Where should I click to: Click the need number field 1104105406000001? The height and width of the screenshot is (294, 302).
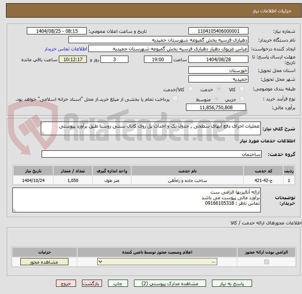[218, 31]
